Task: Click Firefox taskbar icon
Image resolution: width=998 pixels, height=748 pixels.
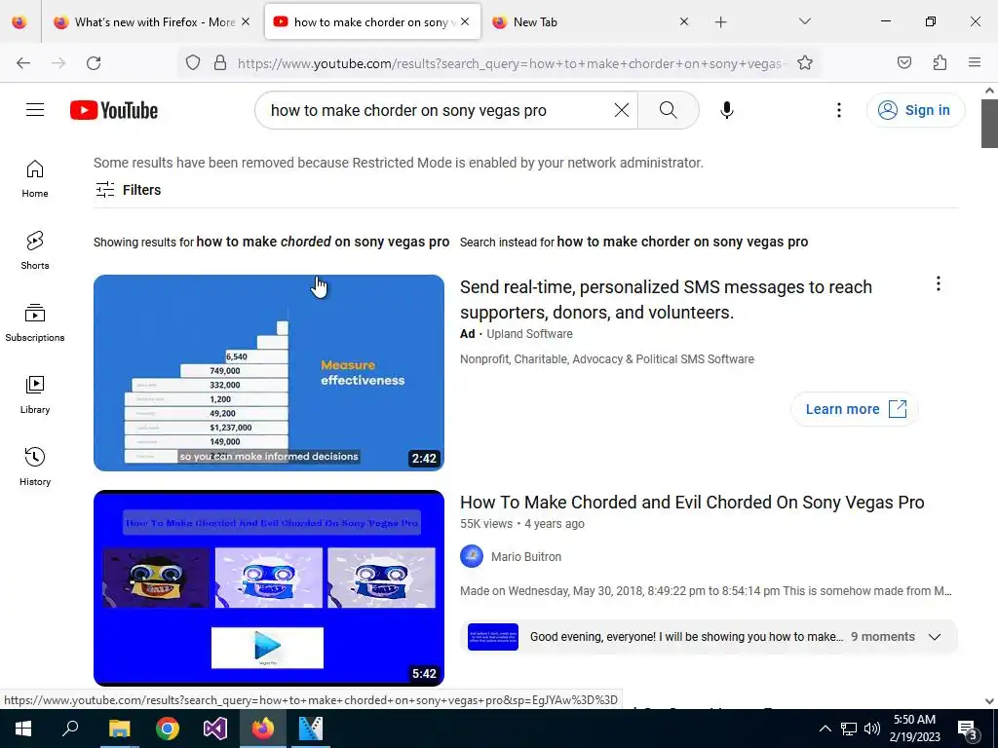Action: tap(263, 729)
